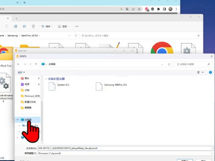The height and width of the screenshot is (161, 215).
Task: Open the PixSmart_HDR folder in the sidebar
Action: click(x=30, y=96)
